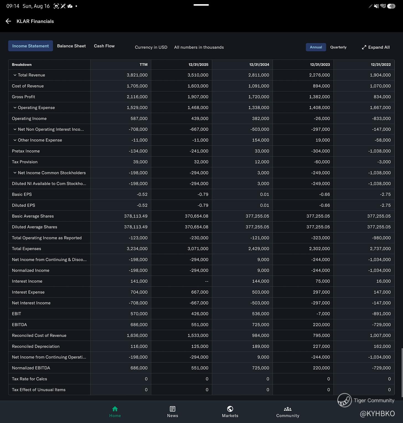The image size is (403, 423).
Task: Select the Gross Profit row label
Action: (24, 97)
